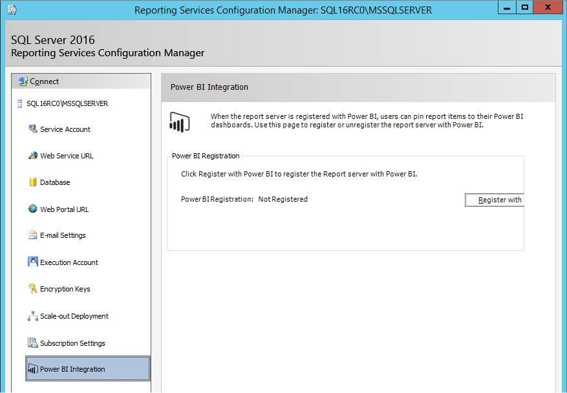Click the Database page icon
567x393 pixels.
tap(32, 182)
